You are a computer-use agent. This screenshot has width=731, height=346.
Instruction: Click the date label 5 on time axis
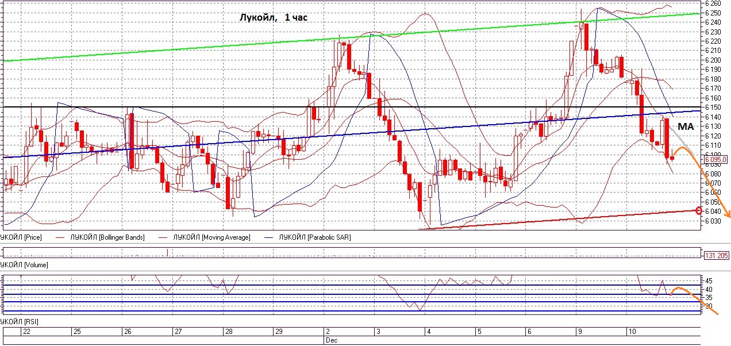pos(478,332)
